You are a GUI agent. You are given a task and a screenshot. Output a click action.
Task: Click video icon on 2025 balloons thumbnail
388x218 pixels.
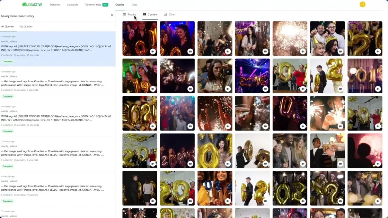coord(190,164)
